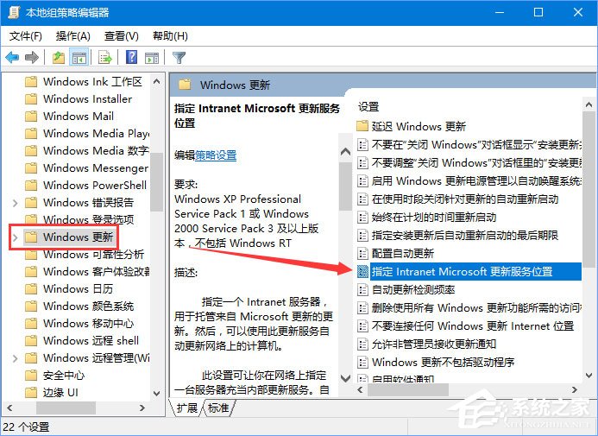Open the Help question mark icon
This screenshot has height=436, width=598.
[x=131, y=57]
